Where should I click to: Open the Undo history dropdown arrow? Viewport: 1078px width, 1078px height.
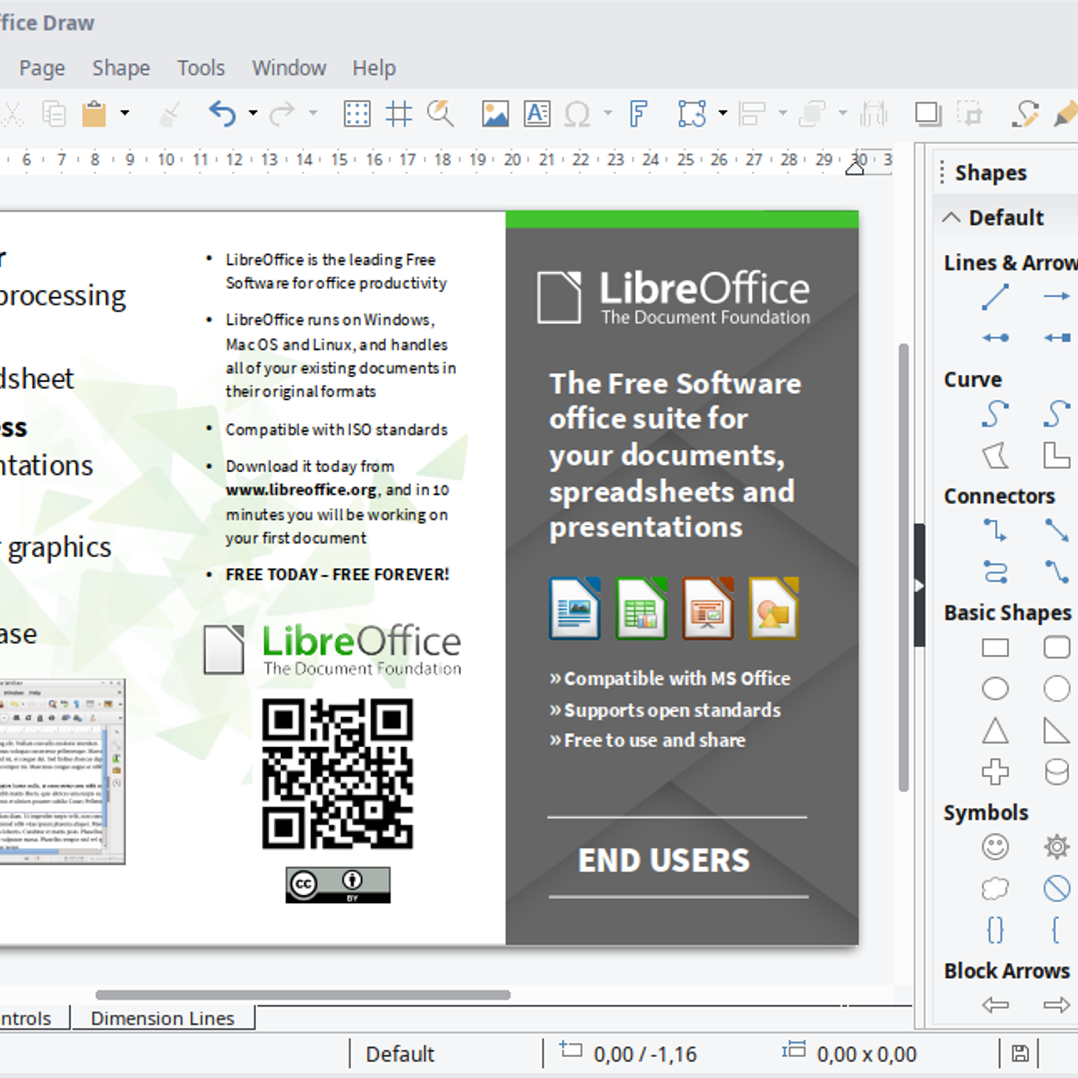pyautogui.click(x=253, y=113)
